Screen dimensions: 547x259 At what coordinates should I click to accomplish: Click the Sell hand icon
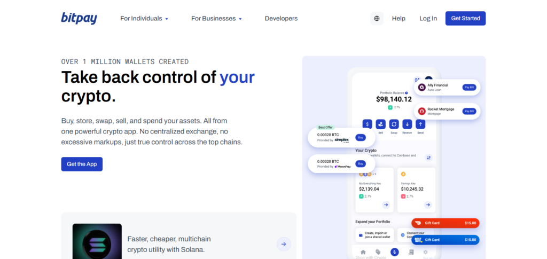pyautogui.click(x=381, y=124)
